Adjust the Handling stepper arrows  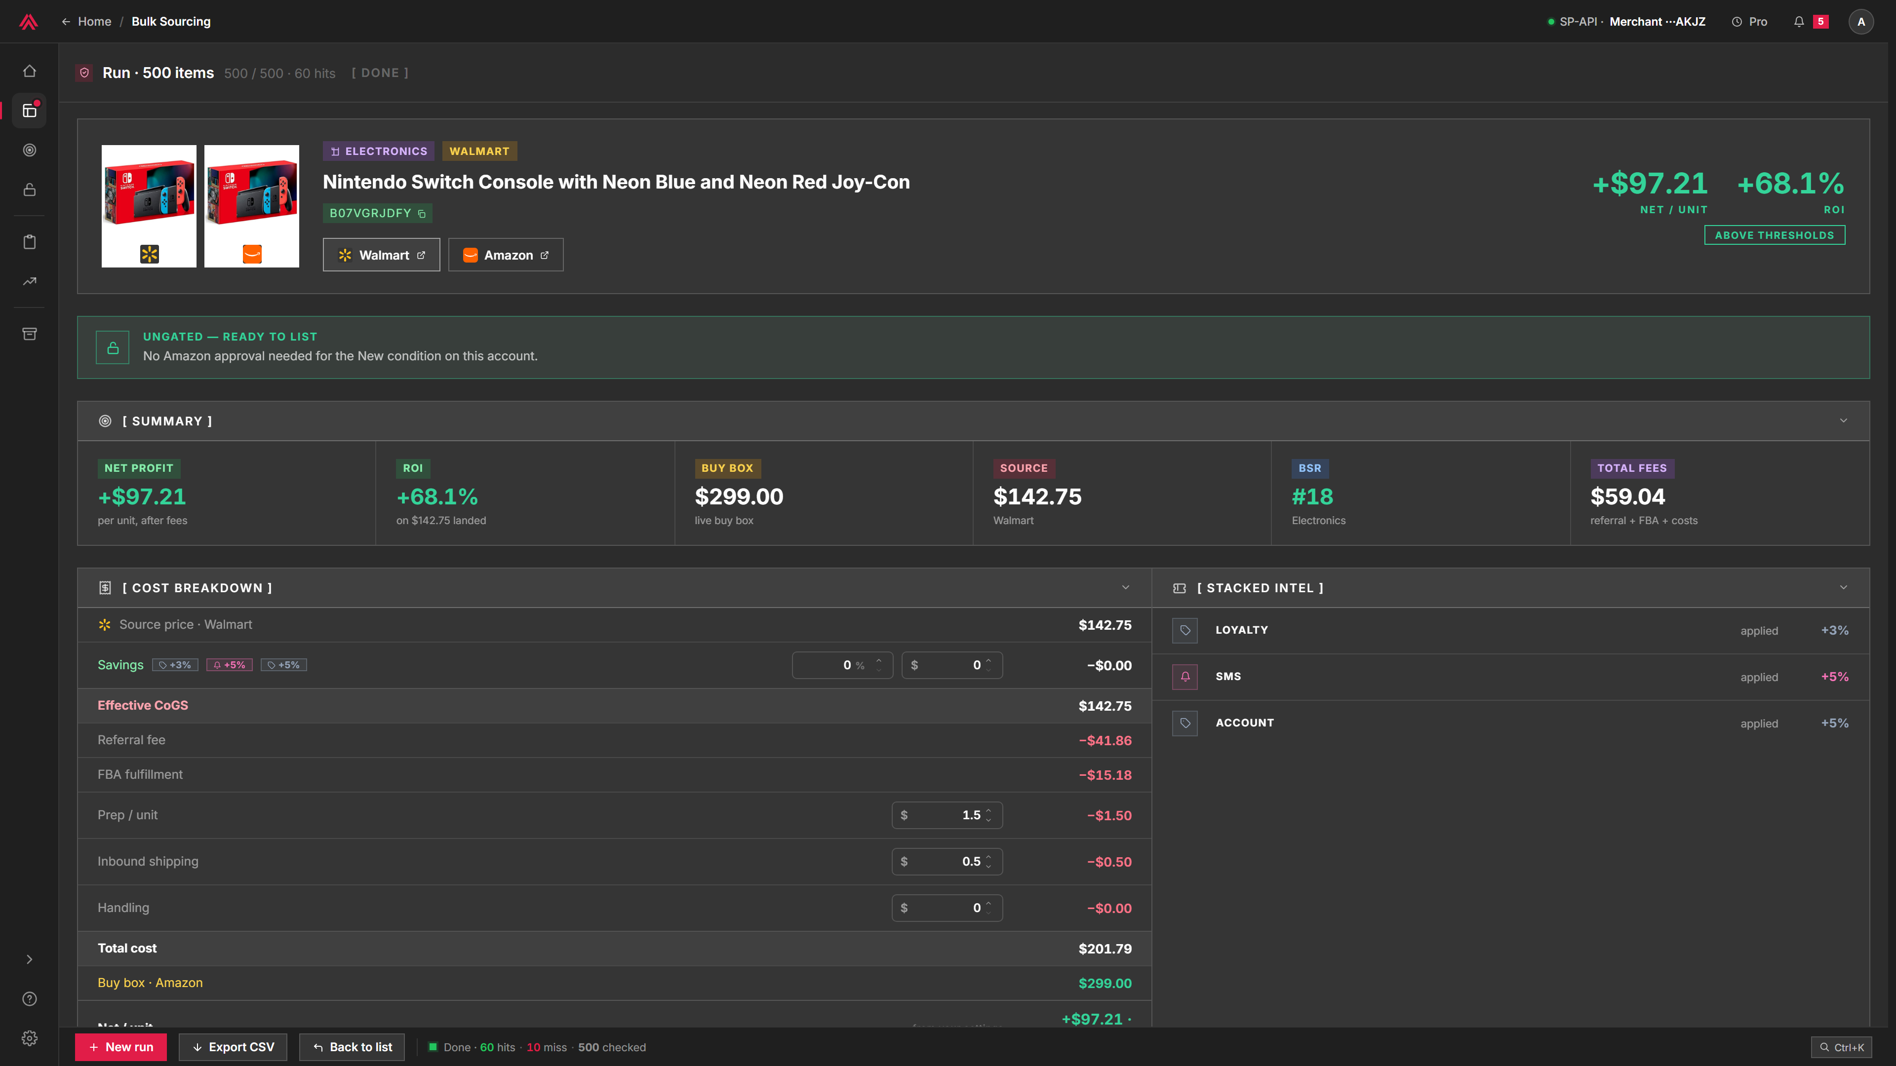pyautogui.click(x=988, y=908)
